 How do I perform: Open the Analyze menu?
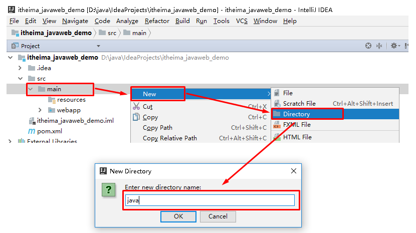[x=127, y=21]
